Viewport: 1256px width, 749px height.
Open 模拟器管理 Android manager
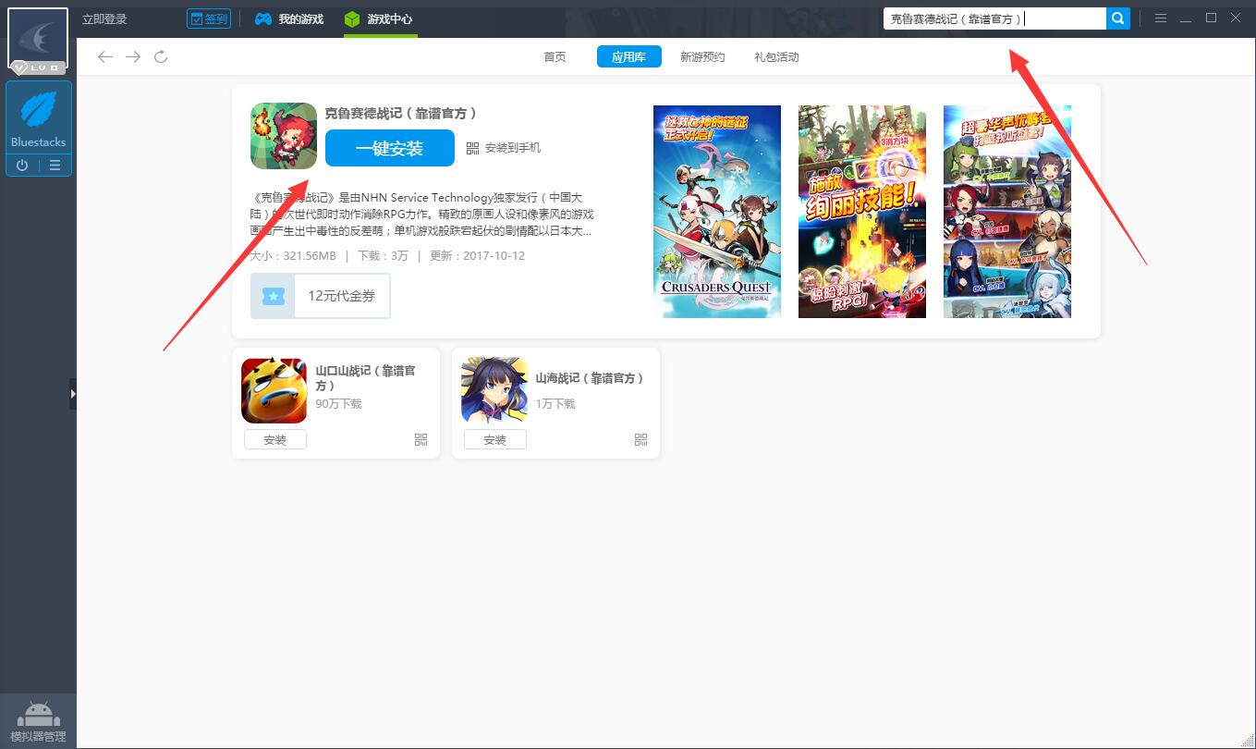[x=38, y=721]
